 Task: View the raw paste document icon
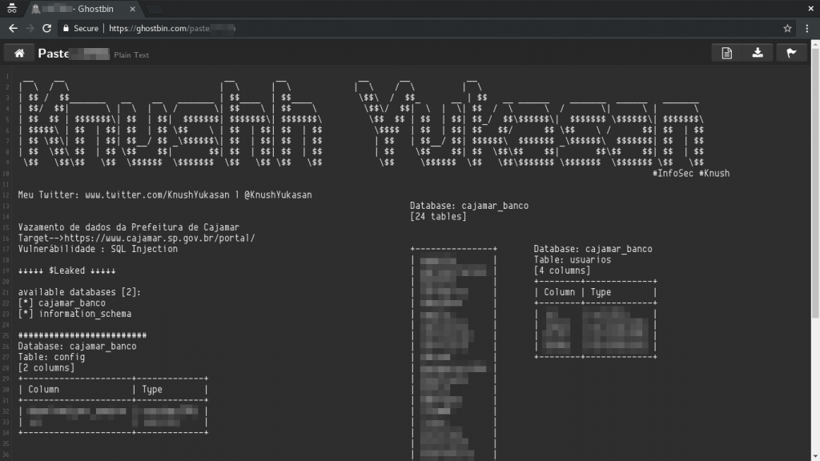(x=727, y=54)
